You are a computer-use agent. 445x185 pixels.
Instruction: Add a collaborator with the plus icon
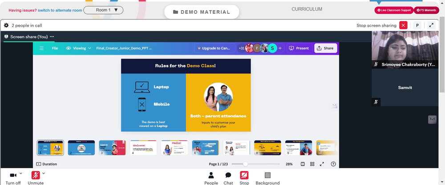(x=280, y=48)
